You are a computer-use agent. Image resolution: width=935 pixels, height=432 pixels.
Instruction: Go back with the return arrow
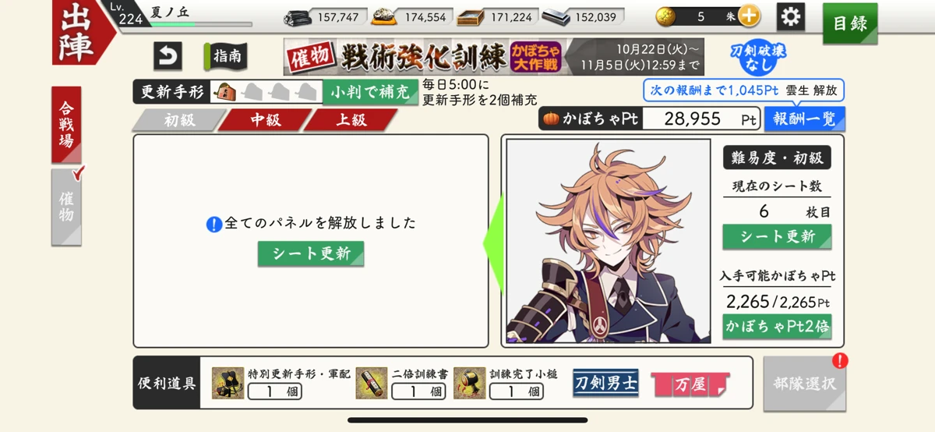168,56
